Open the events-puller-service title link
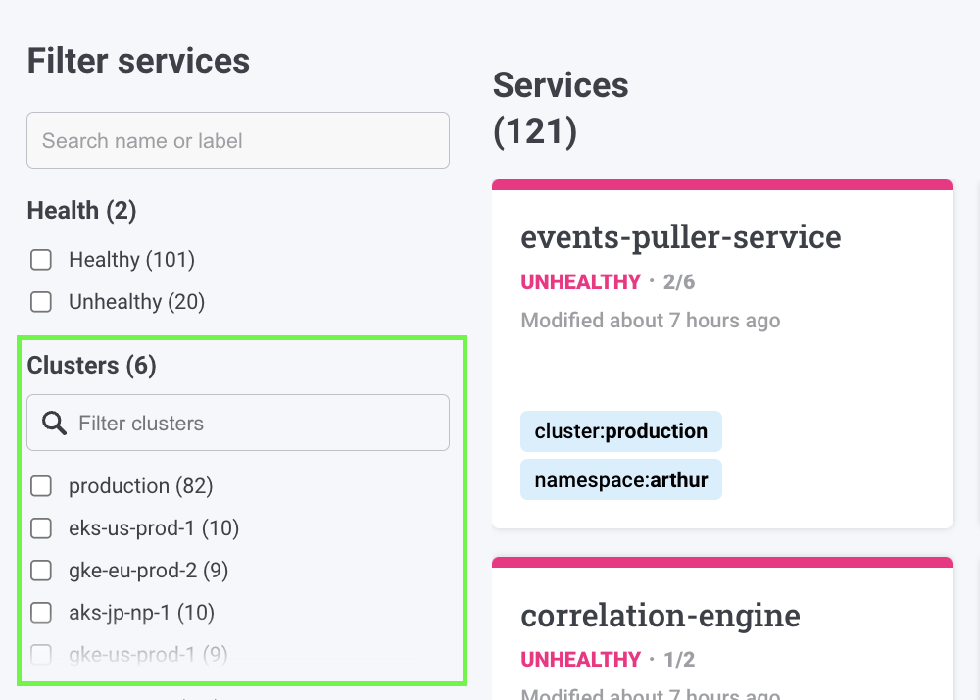This screenshot has width=980, height=700. click(680, 237)
